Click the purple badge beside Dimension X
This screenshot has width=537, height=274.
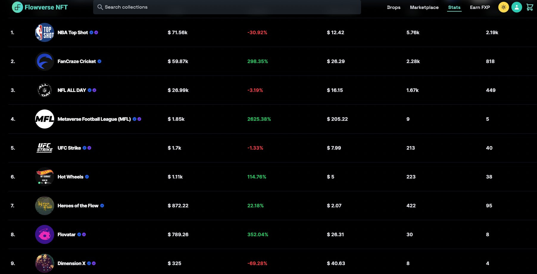pos(94,263)
